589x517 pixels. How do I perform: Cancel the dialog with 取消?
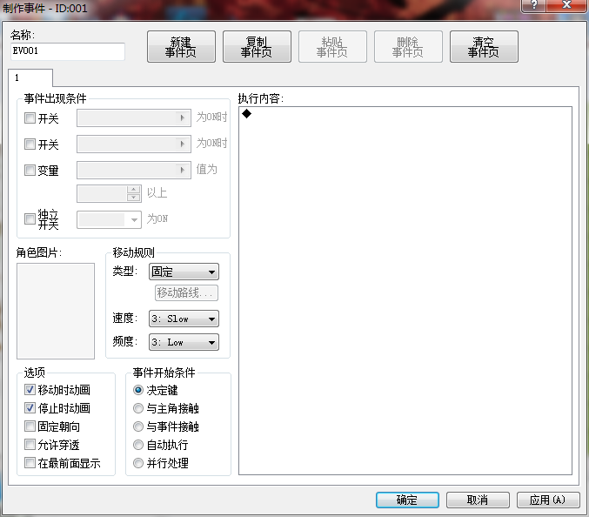pos(478,500)
